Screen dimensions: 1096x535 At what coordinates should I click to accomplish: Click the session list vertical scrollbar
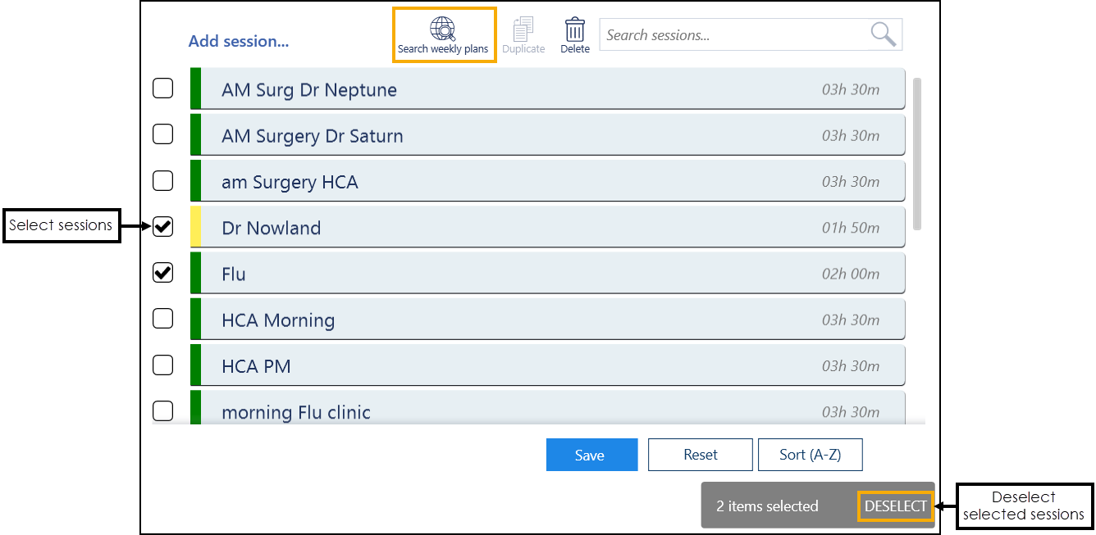coord(916,154)
